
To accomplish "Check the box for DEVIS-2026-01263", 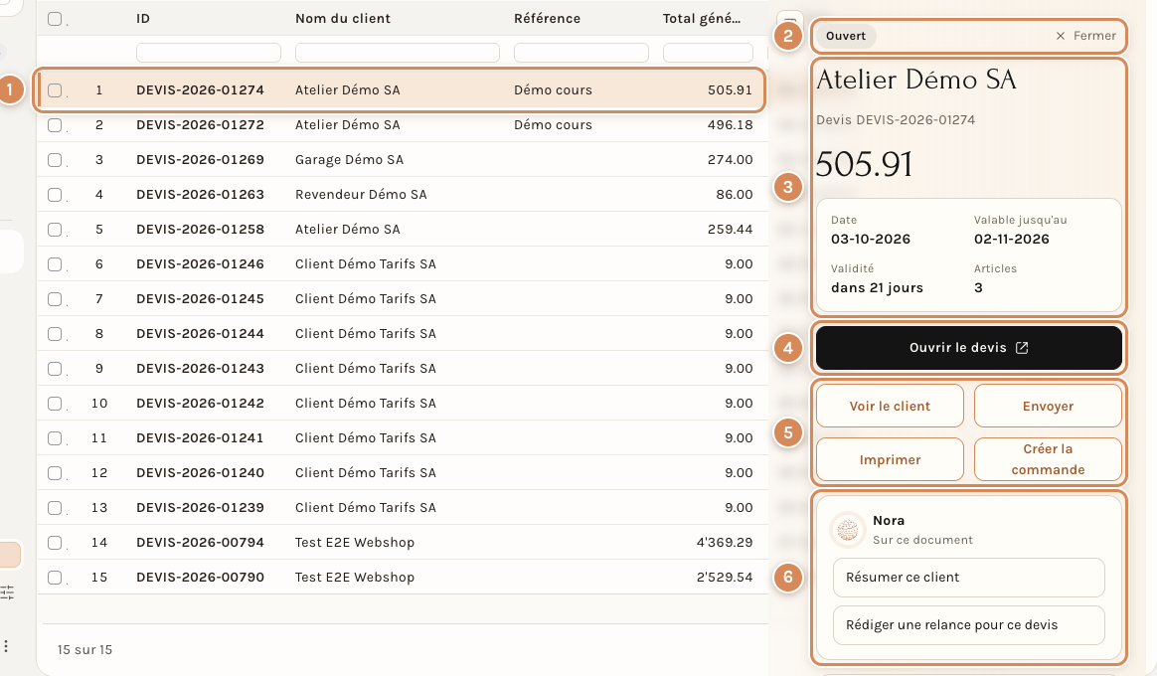I will [55, 194].
